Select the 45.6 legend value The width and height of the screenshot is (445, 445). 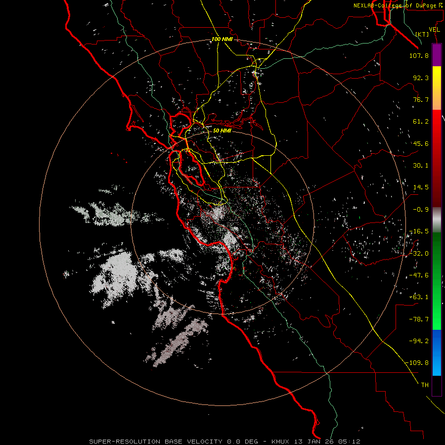[x=421, y=143]
